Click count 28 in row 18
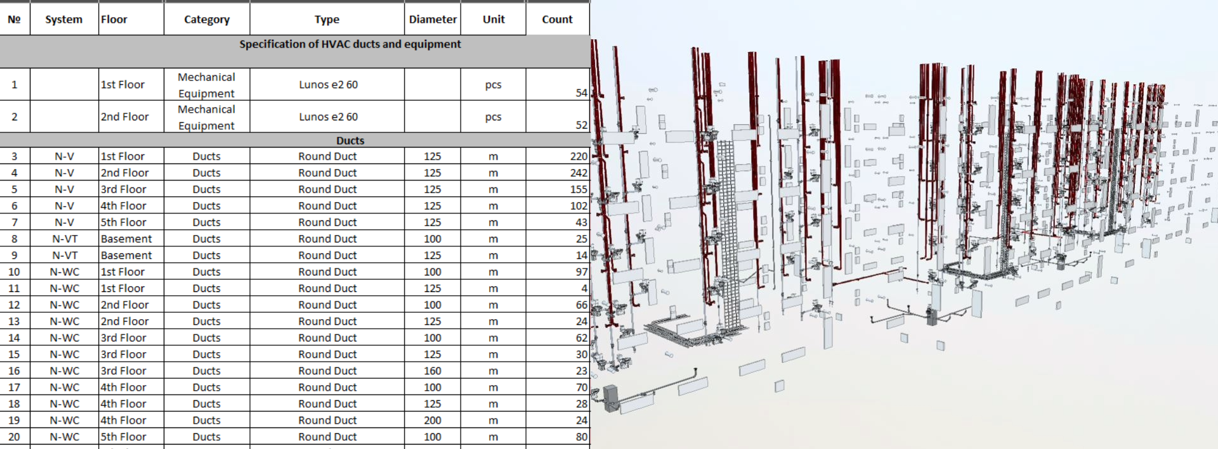The width and height of the screenshot is (1218, 449). click(x=558, y=403)
